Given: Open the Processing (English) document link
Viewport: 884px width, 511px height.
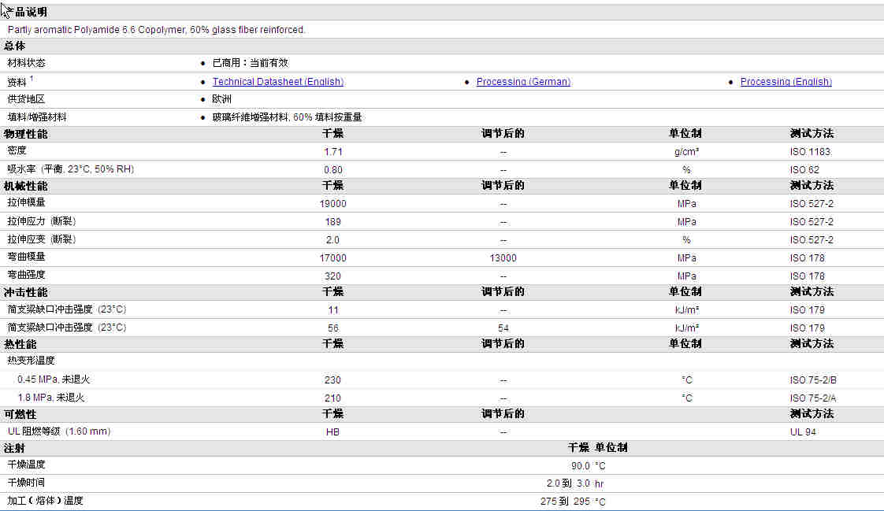Looking at the screenshot, I should (x=786, y=82).
